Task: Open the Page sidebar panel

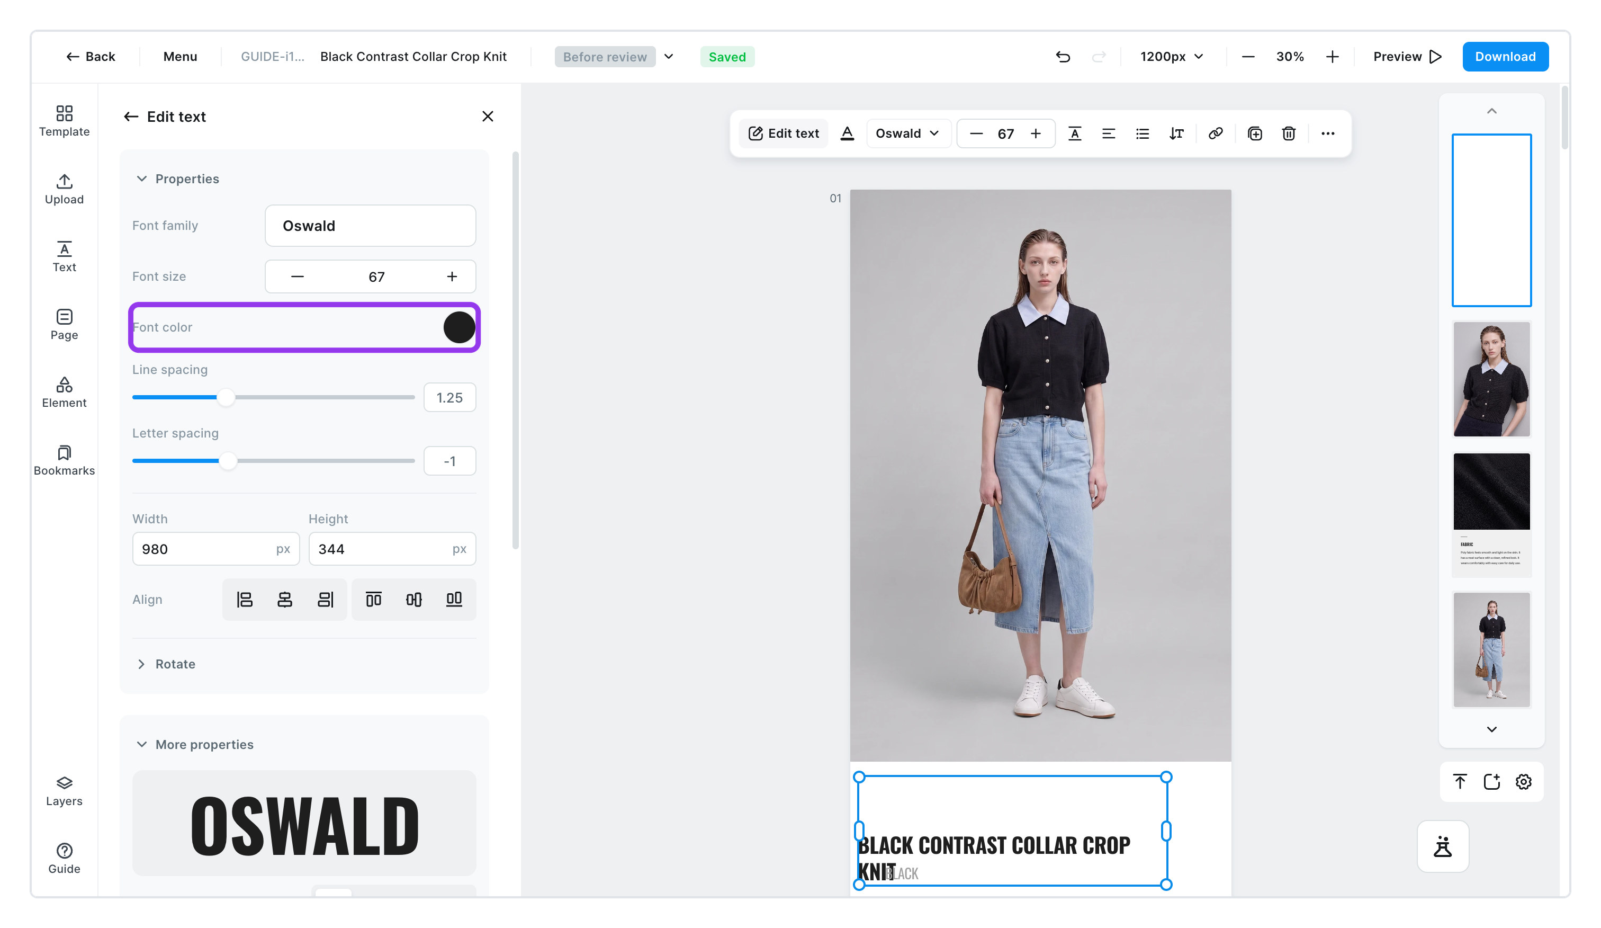Action: click(x=64, y=325)
